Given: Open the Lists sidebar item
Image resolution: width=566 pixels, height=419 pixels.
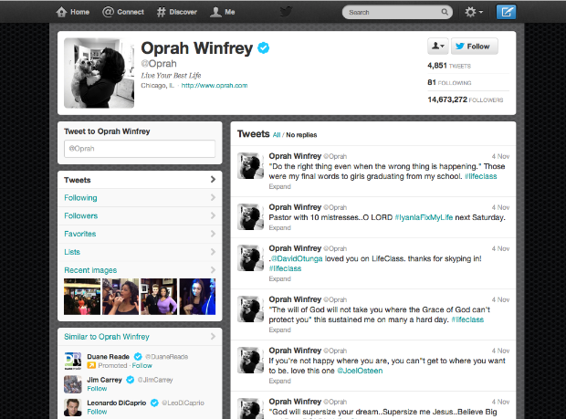Looking at the screenshot, I should [x=140, y=252].
